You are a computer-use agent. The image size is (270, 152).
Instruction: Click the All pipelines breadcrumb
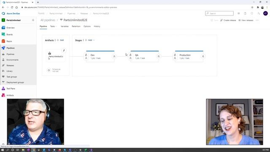[48, 20]
